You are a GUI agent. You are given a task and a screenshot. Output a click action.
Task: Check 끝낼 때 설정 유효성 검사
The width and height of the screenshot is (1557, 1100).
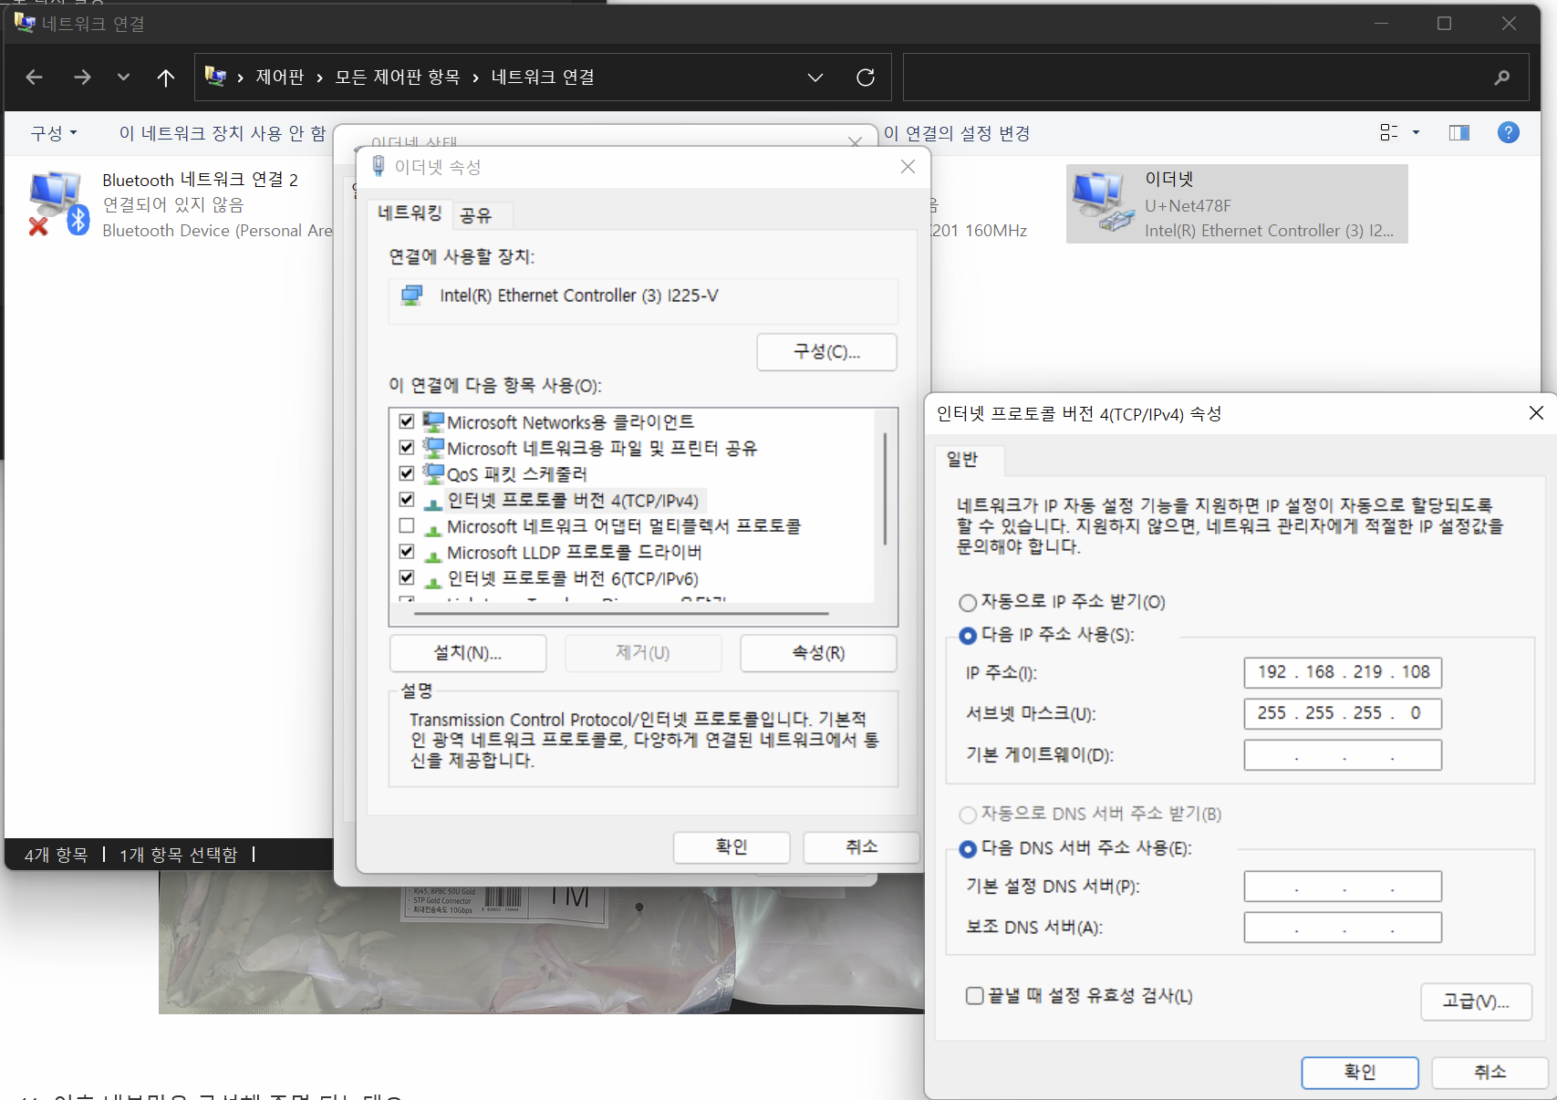click(974, 996)
